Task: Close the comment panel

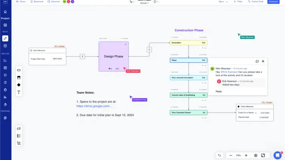Action: point(263,61)
